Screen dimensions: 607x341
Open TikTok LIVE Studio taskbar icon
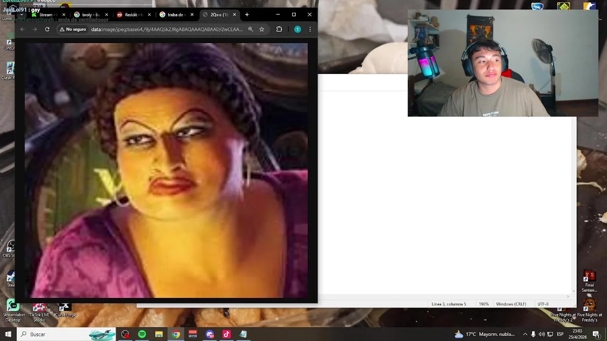point(227,334)
